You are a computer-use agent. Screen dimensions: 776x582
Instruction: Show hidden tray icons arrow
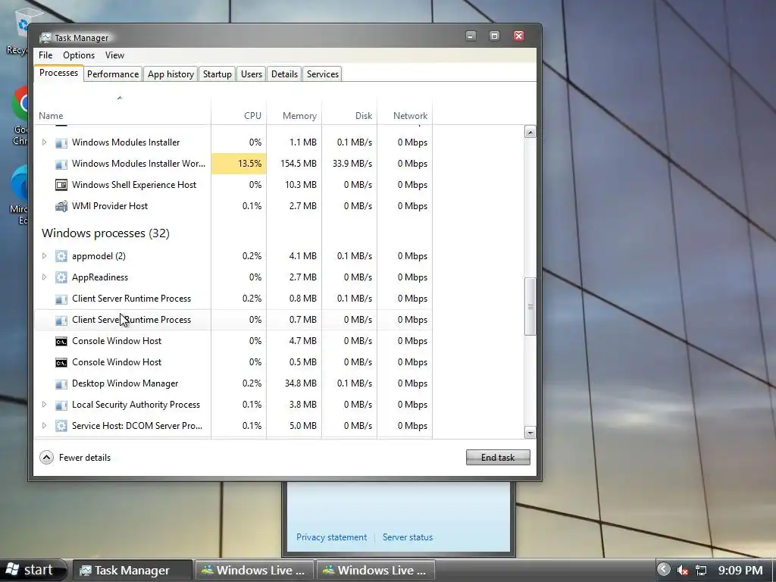coord(664,570)
